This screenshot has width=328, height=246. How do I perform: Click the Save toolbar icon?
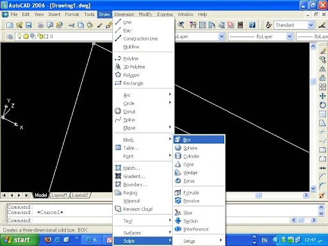pos(28,25)
